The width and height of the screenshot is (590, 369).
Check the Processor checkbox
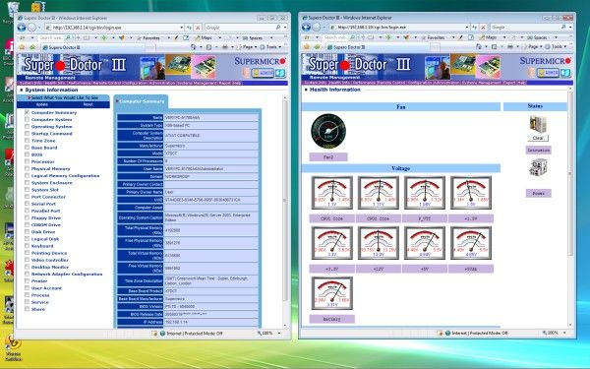[x=28, y=161]
